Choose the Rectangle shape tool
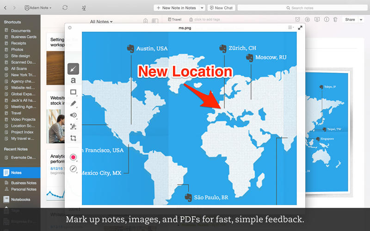The image size is (370, 231). pyautogui.click(x=73, y=92)
